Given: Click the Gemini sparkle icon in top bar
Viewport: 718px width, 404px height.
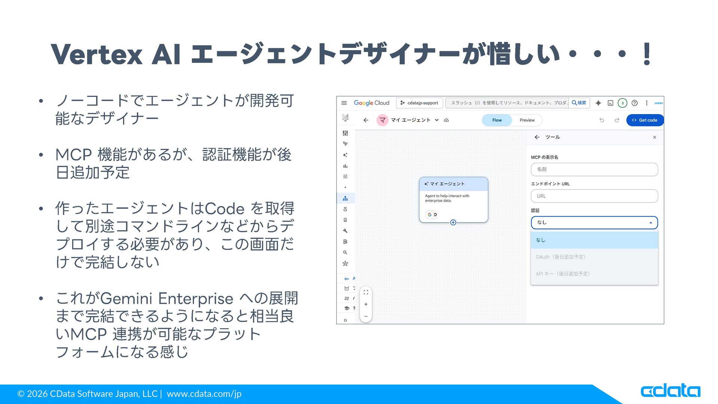Looking at the screenshot, I should point(598,103).
